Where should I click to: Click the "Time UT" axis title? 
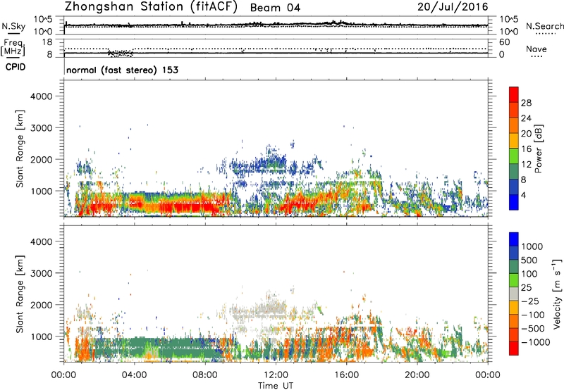[x=276, y=386]
